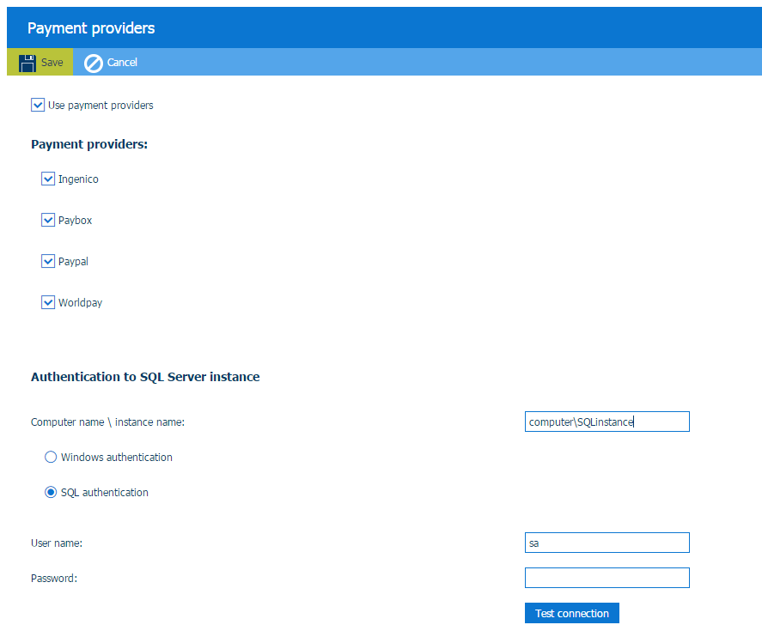Click the bold Payment providers: section heading
The image size is (762, 637).
point(89,144)
